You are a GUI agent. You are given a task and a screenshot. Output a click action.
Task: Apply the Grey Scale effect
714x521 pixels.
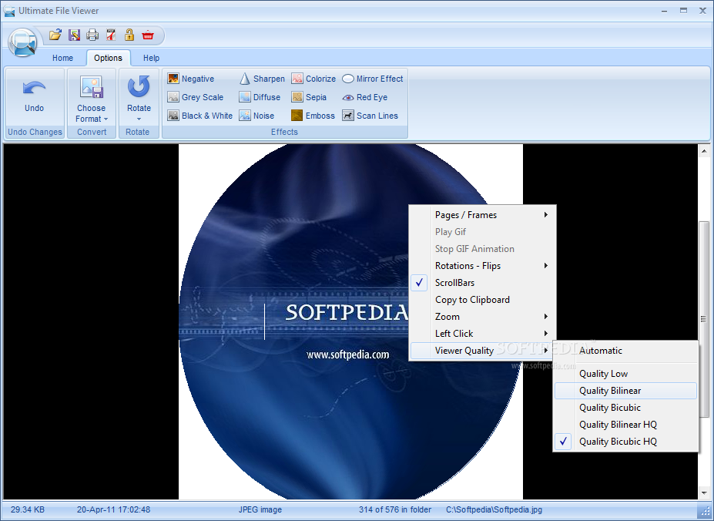pos(196,97)
